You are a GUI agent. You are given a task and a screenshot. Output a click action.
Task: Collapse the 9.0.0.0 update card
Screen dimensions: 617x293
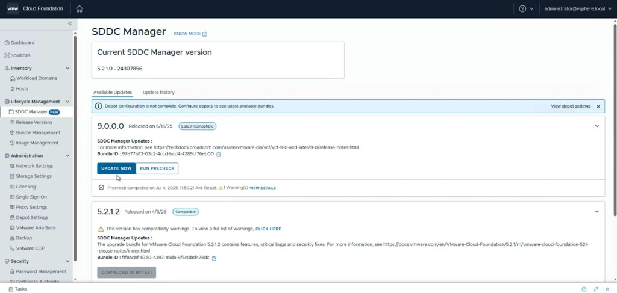597,126
